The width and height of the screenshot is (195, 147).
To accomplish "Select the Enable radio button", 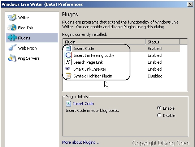I will (x=159, y=108).
